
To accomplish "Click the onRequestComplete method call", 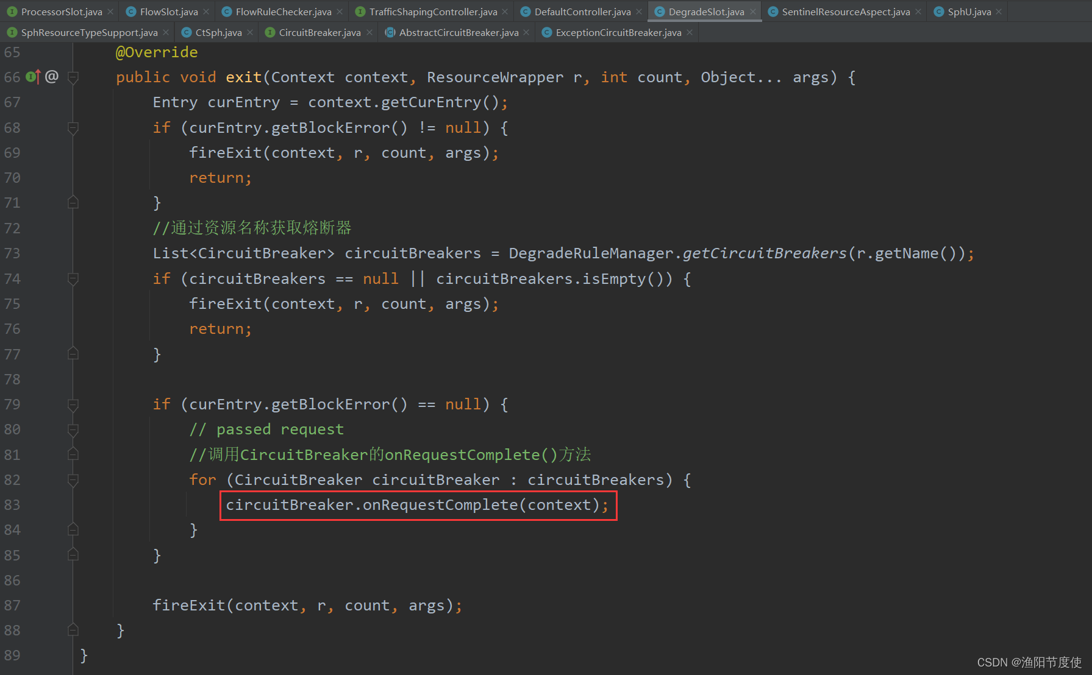I will click(x=440, y=505).
